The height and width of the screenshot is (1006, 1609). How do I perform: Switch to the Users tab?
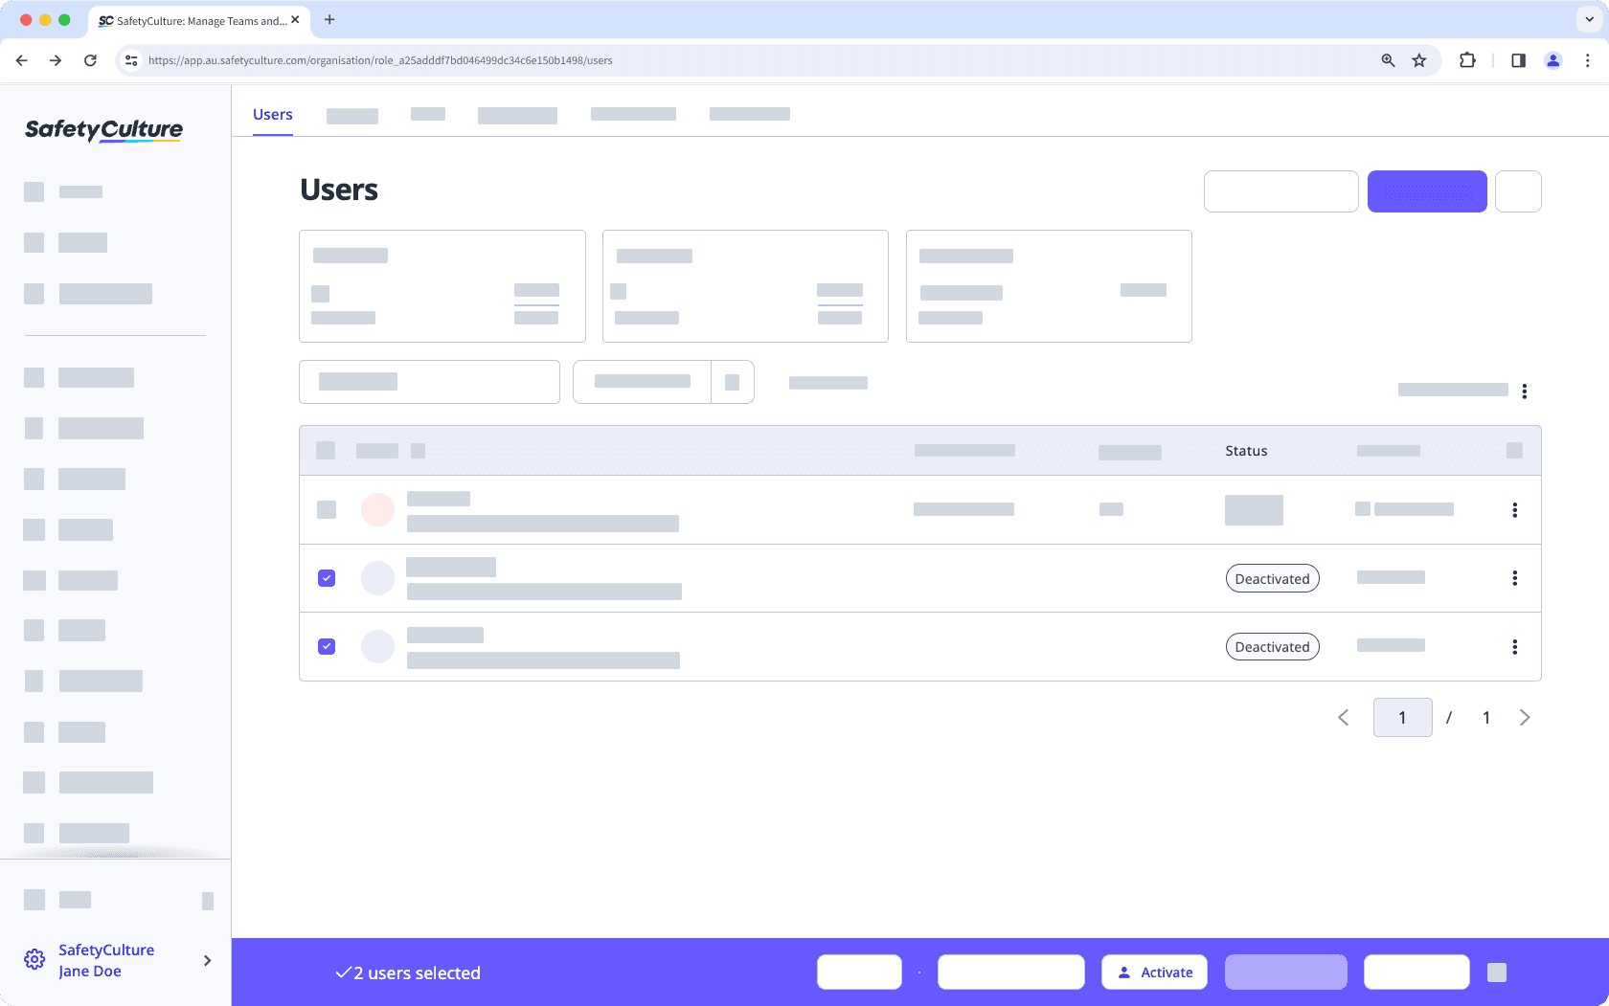tap(272, 114)
